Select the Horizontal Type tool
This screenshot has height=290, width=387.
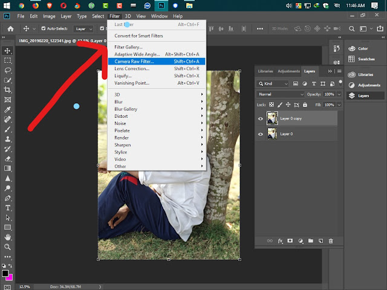point(8,208)
